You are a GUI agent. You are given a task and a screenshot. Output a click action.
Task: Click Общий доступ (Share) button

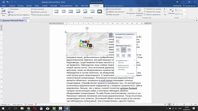click(x=189, y=6)
